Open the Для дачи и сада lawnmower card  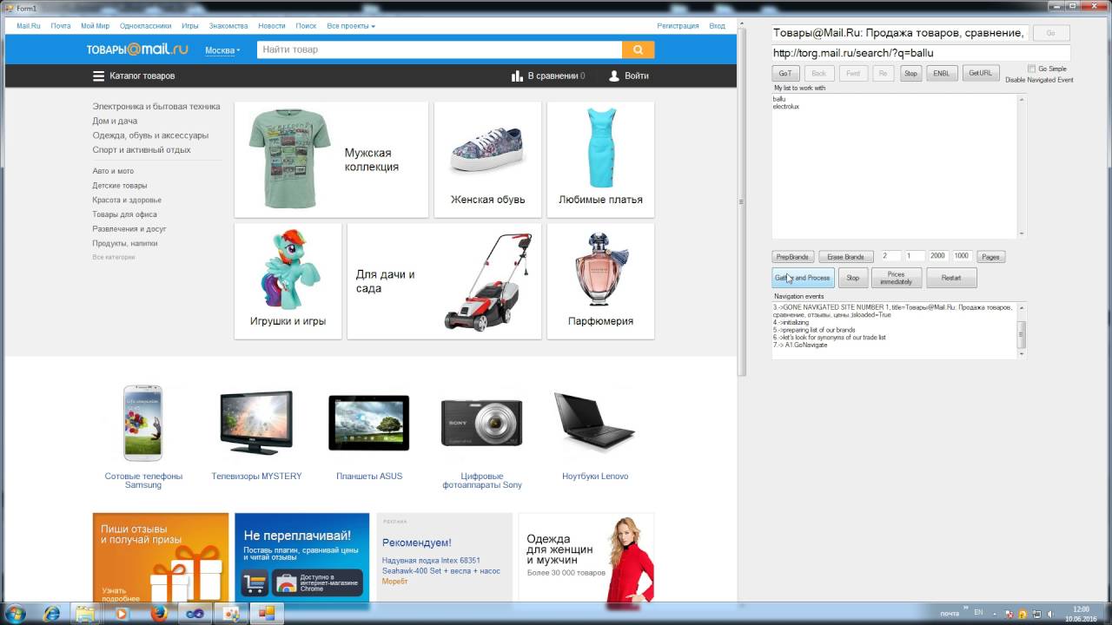[444, 281]
